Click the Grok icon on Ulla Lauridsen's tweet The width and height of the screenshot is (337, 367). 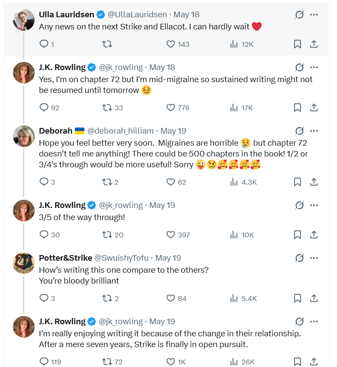pos(299,15)
